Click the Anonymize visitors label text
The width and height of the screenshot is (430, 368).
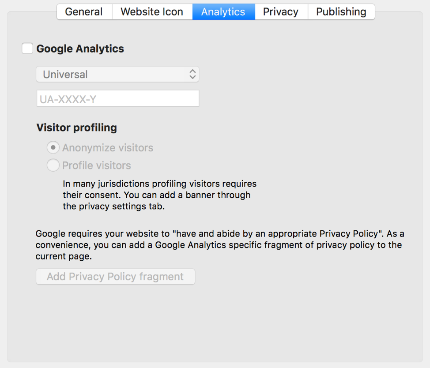108,148
